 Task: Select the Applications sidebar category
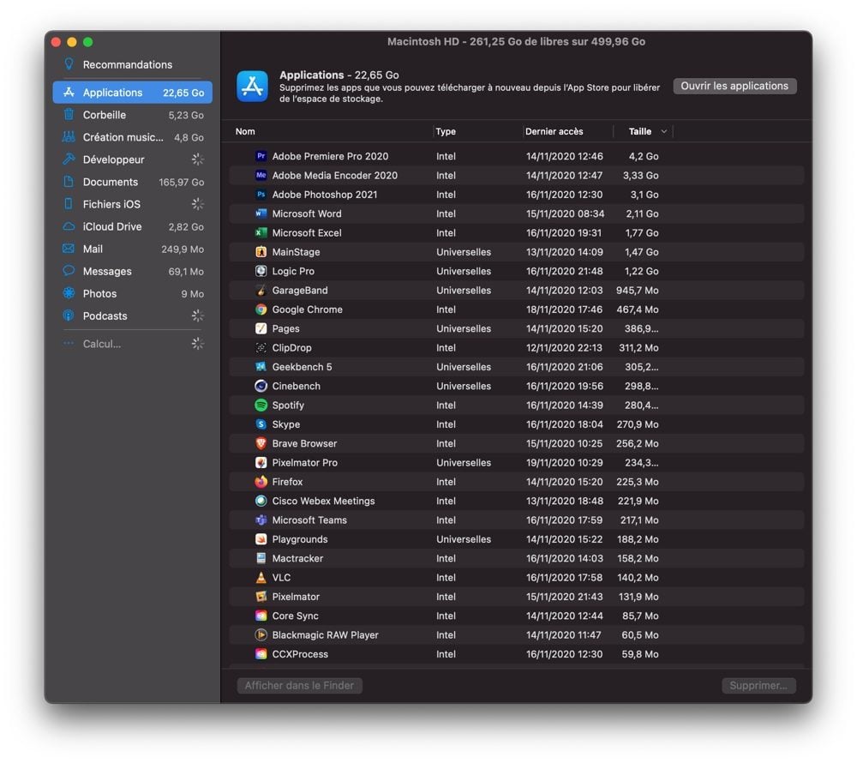[132, 93]
